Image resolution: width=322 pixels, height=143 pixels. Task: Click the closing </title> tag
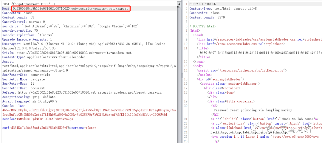coord(203,57)
